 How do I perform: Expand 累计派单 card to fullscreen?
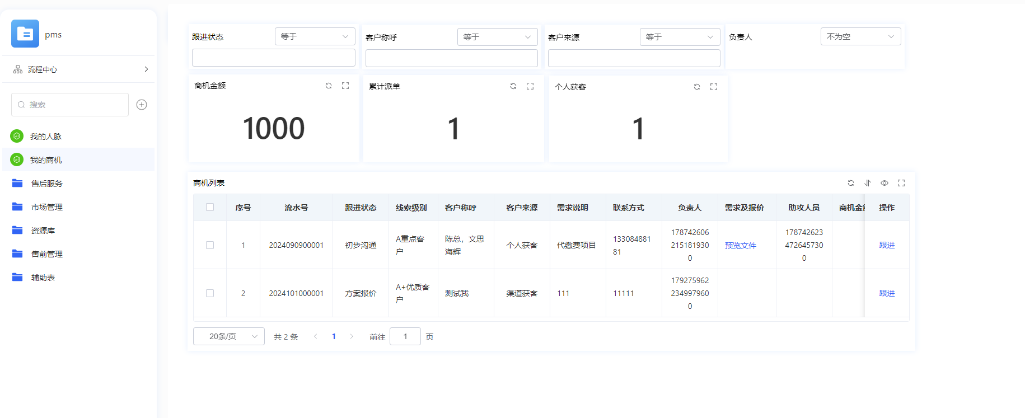point(530,86)
